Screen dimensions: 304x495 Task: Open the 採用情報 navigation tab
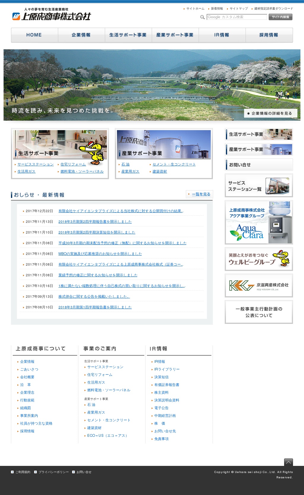[x=269, y=35]
